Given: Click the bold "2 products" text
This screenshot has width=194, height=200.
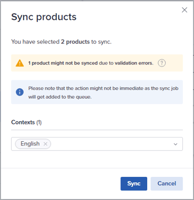Looking at the screenshot, I should click(x=75, y=42).
